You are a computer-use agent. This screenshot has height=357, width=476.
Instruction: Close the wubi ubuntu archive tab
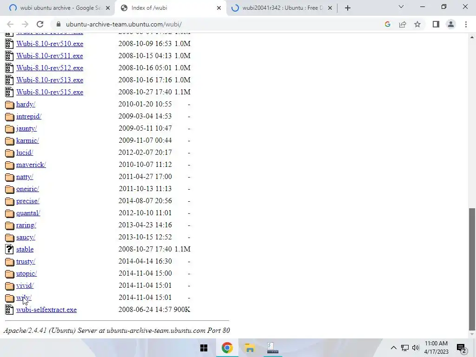[108, 8]
